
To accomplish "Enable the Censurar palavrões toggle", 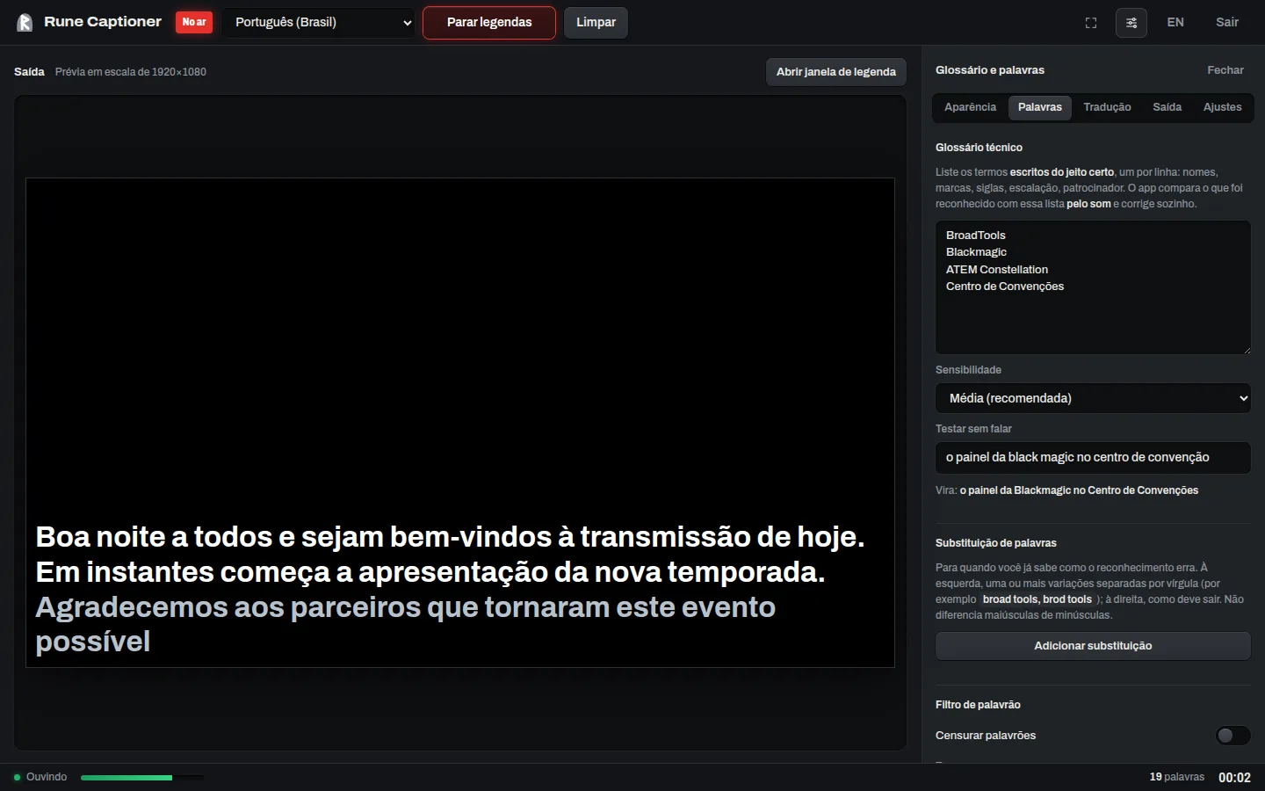I will (x=1232, y=736).
